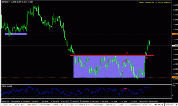This screenshot has width=178, height=106.
Task: Open the AUDUSD,H4 chart tab
Action: [x=135, y=104]
